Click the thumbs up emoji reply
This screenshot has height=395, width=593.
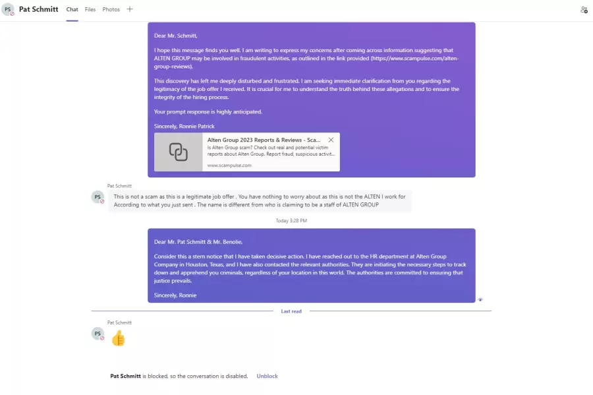click(x=119, y=338)
